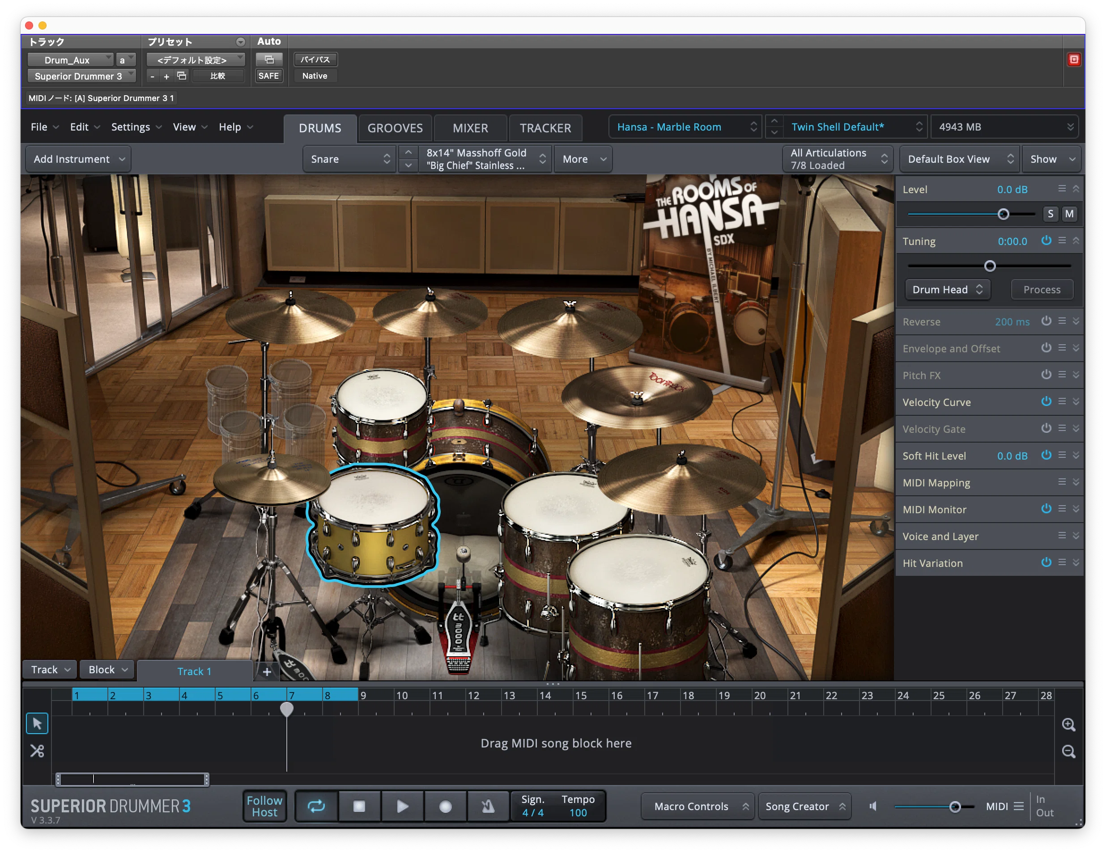The height and width of the screenshot is (853, 1106).
Task: Open Velocity Curve section menu icon
Action: (1062, 402)
